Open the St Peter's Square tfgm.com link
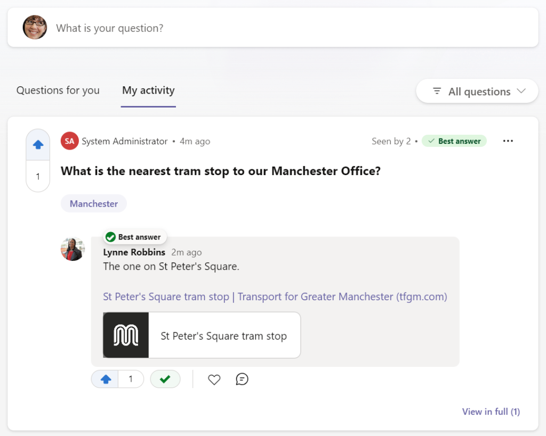This screenshot has width=546, height=436. [275, 297]
